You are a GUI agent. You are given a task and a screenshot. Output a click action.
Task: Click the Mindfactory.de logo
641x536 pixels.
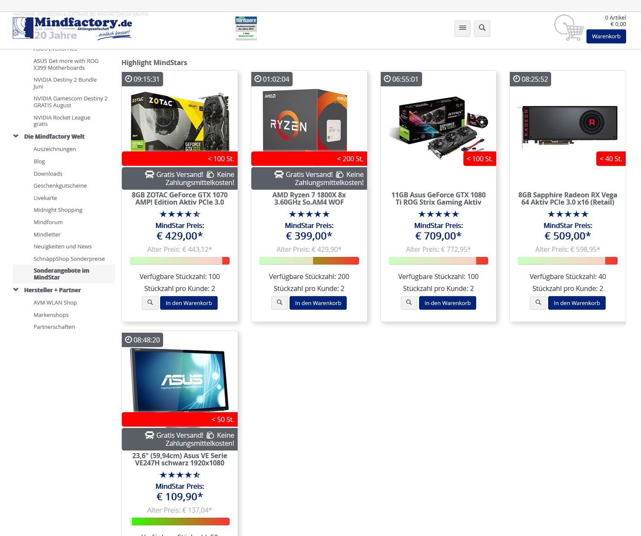pyautogui.click(x=72, y=28)
